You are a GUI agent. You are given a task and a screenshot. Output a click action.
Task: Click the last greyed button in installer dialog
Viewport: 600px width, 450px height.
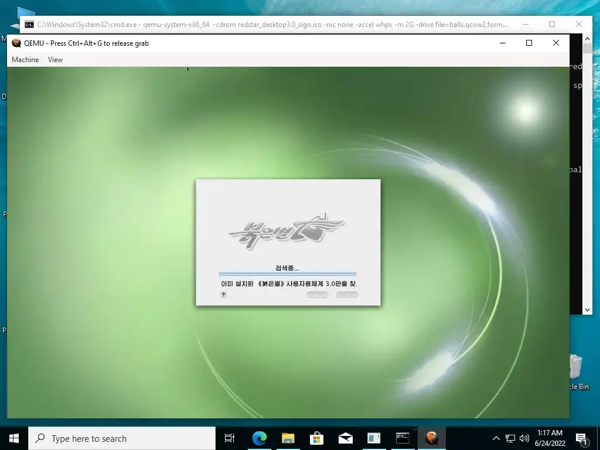(x=347, y=295)
